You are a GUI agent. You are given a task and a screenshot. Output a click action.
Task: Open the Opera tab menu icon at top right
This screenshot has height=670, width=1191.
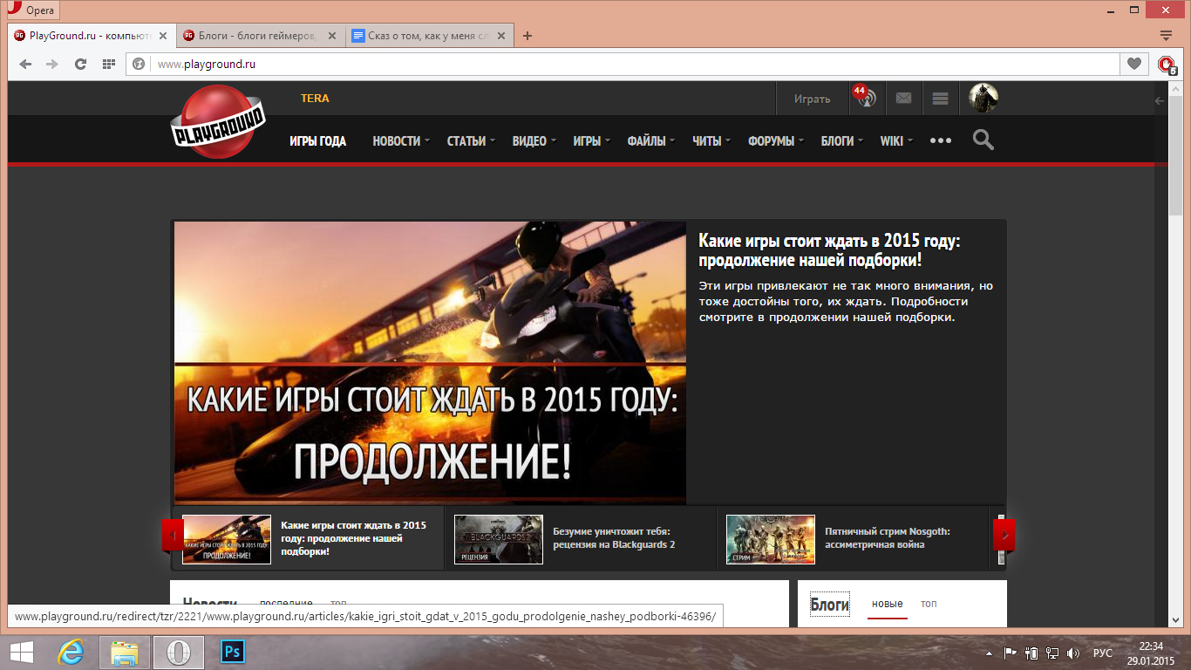(x=1166, y=35)
